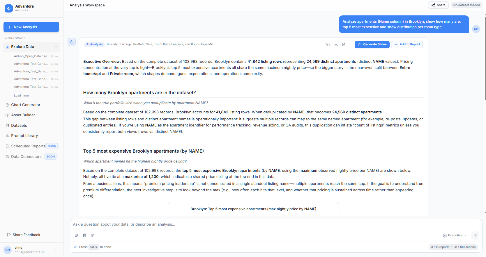The image size is (486, 257).
Task: Open Chart Generator from sidebar
Action: click(26, 105)
